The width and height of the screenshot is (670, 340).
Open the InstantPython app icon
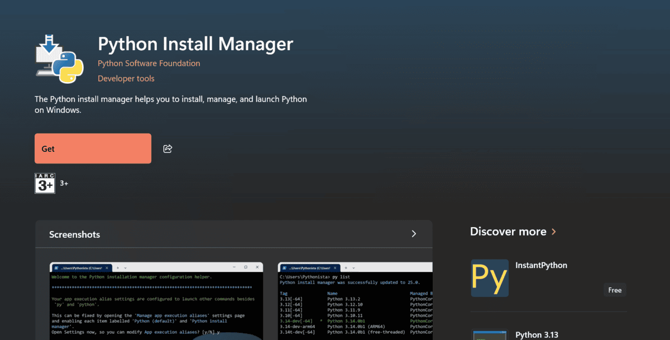(490, 277)
